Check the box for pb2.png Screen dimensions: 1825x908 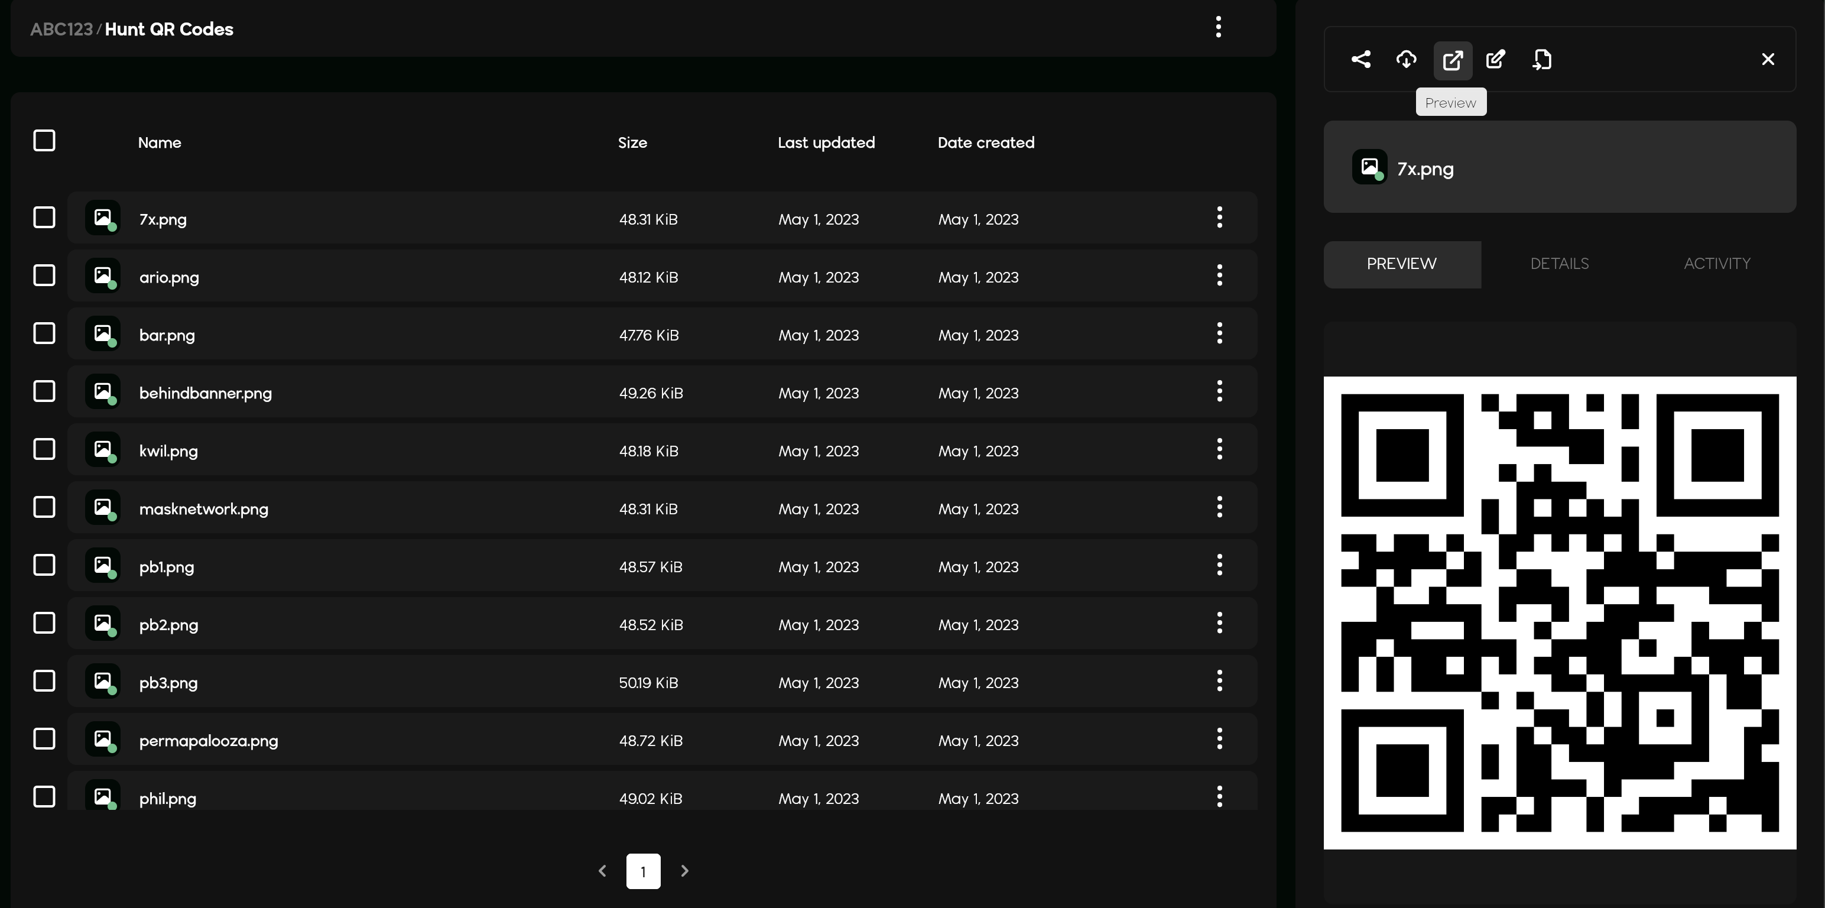tap(44, 623)
